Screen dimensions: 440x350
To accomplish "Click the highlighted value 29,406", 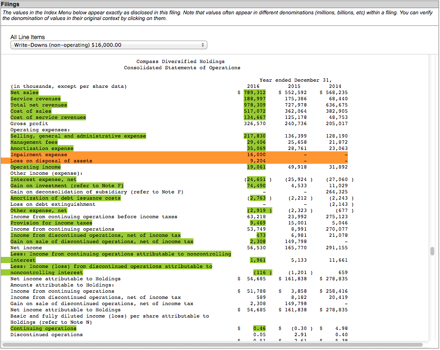I will pos(256,142).
